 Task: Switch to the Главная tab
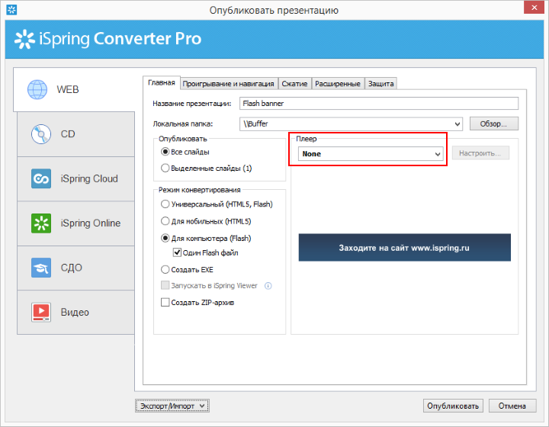point(162,82)
